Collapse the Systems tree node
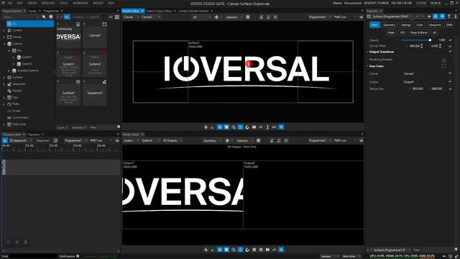The image size is (460, 259). [x=4, y=44]
